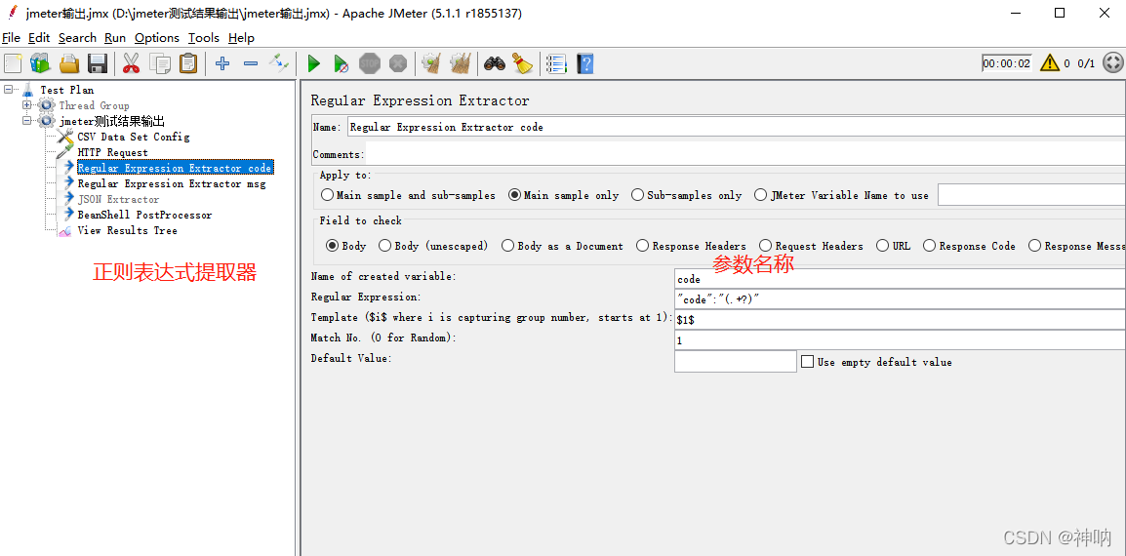Click the Template input field
Image resolution: width=1126 pixels, height=556 pixels.
900,320
